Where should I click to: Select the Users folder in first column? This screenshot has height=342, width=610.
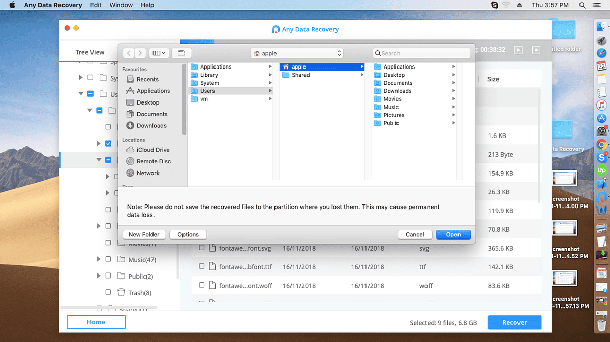tap(231, 91)
